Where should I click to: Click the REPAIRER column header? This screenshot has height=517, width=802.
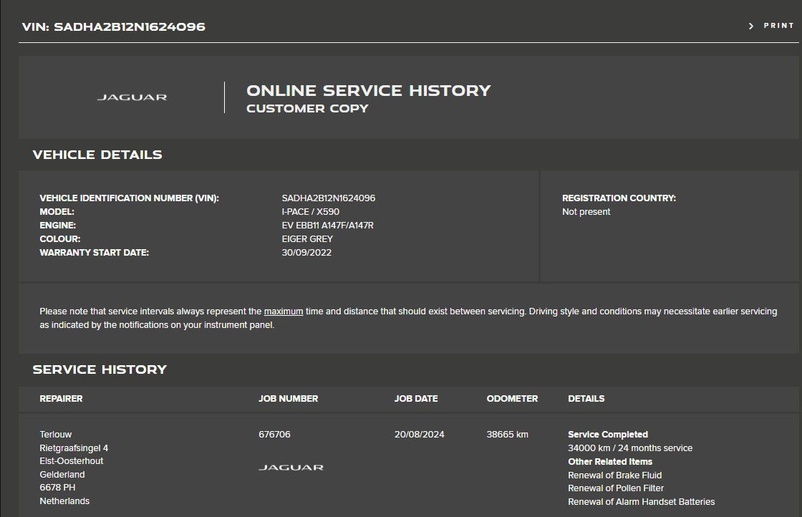point(61,398)
